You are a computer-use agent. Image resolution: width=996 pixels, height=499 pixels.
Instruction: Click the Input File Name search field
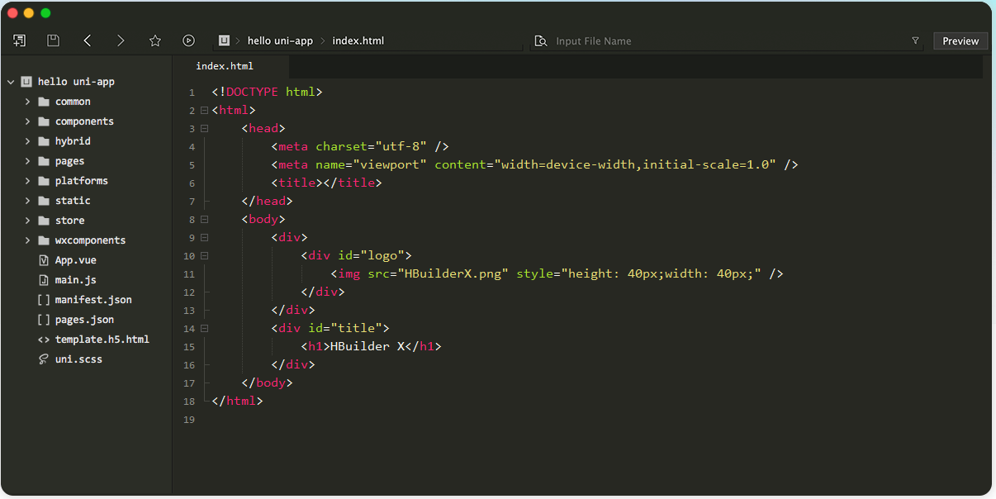(727, 41)
